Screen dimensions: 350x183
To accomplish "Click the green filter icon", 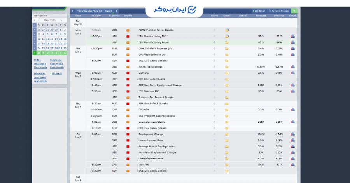I will (x=294, y=11).
